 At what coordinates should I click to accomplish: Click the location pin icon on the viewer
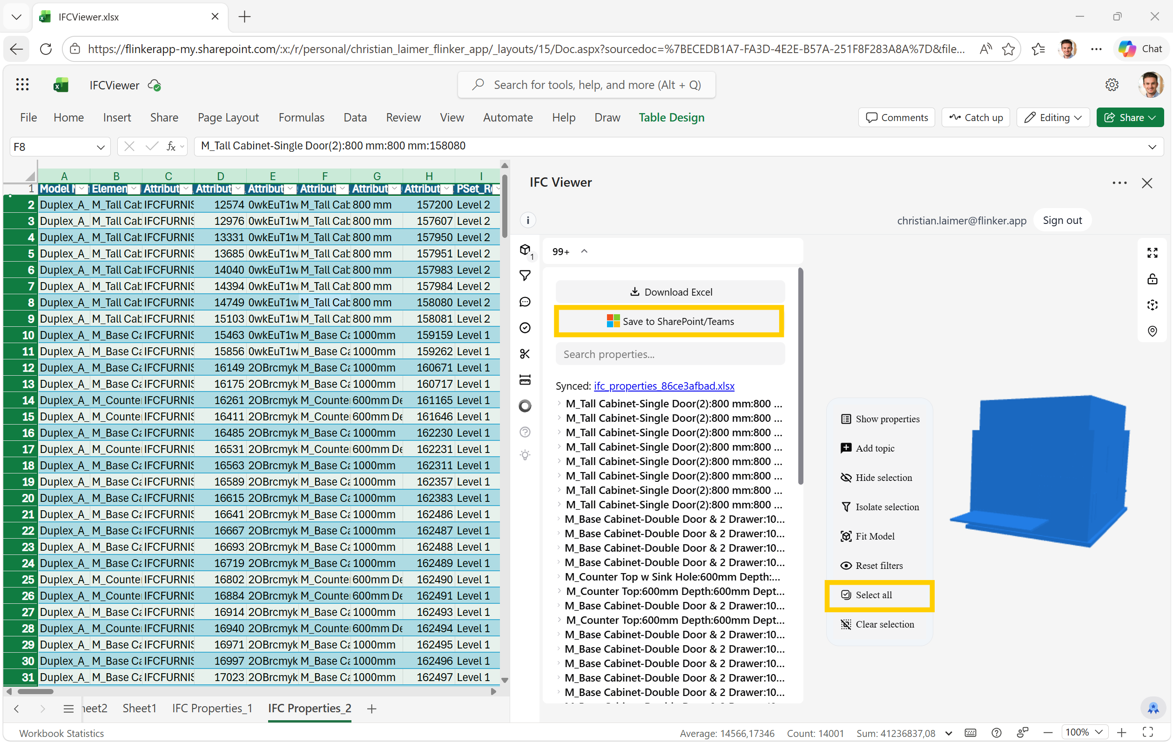click(1153, 331)
